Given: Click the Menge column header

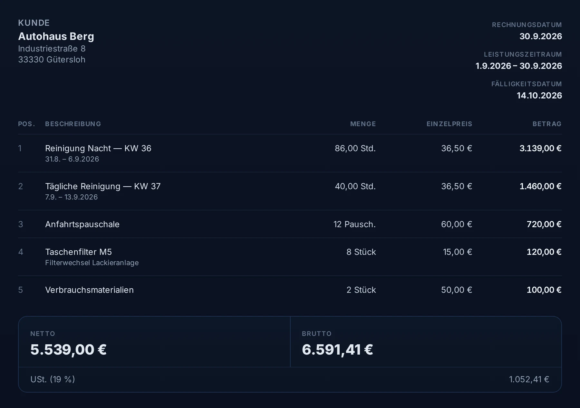Looking at the screenshot, I should [363, 124].
